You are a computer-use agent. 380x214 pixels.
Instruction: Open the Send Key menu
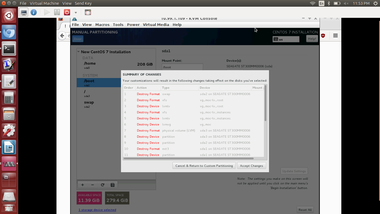83,3
